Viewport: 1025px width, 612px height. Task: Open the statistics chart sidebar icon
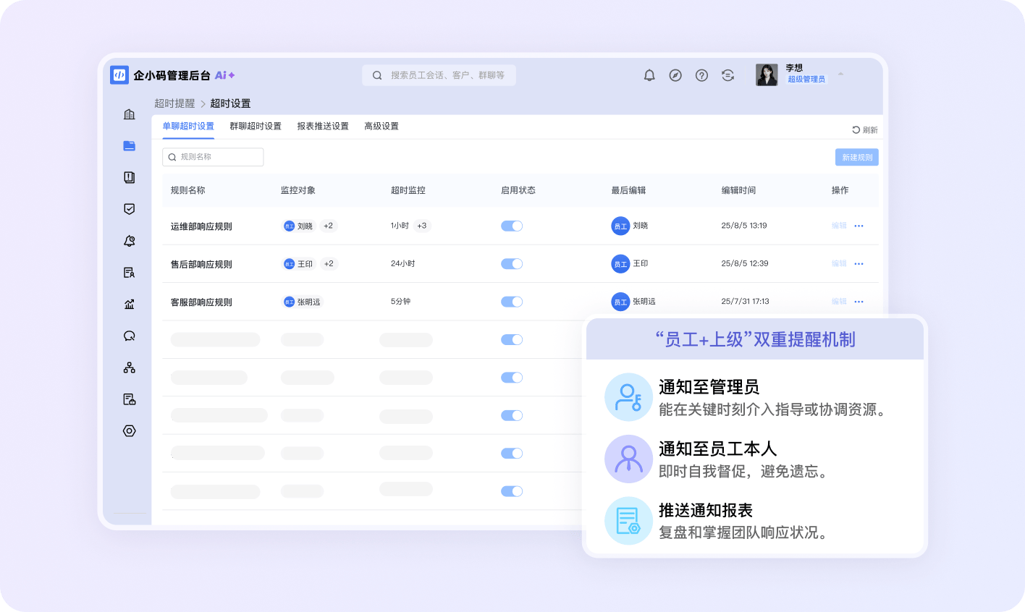click(x=130, y=304)
